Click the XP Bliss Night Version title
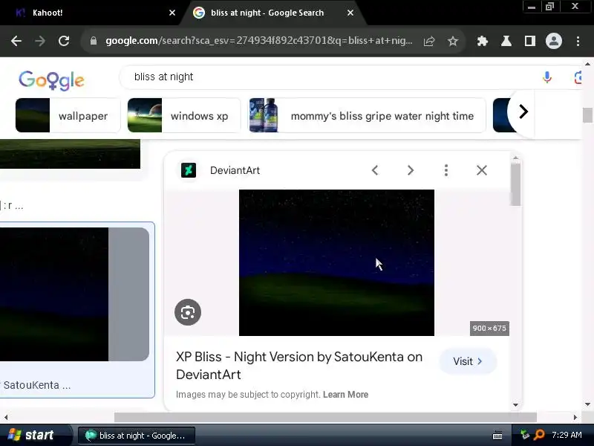 (x=299, y=366)
